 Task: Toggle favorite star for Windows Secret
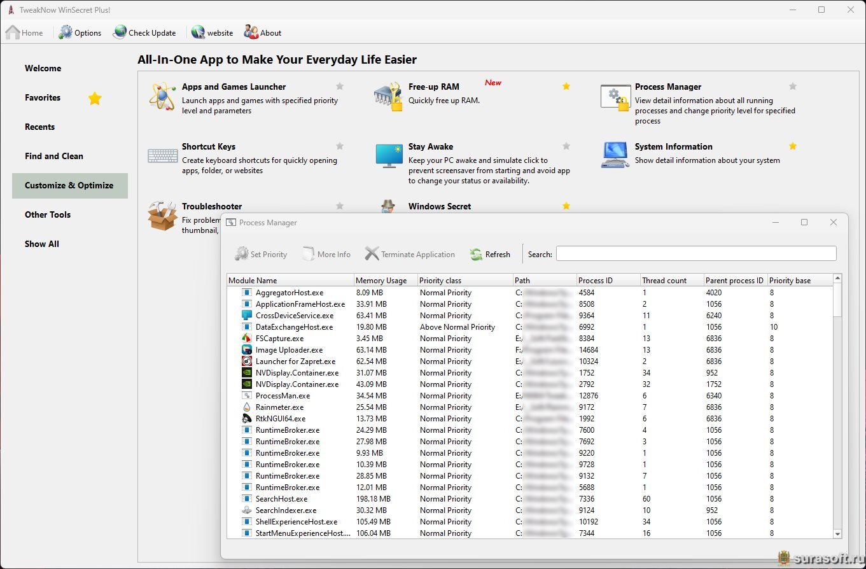pos(566,206)
